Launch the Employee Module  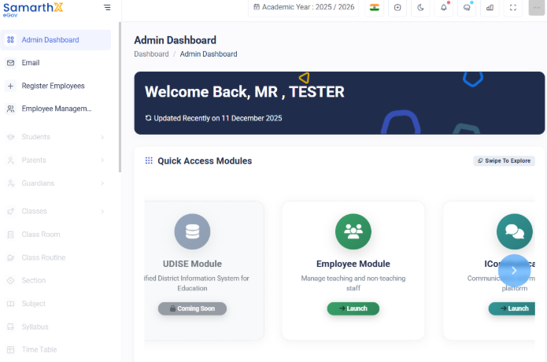coord(353,308)
